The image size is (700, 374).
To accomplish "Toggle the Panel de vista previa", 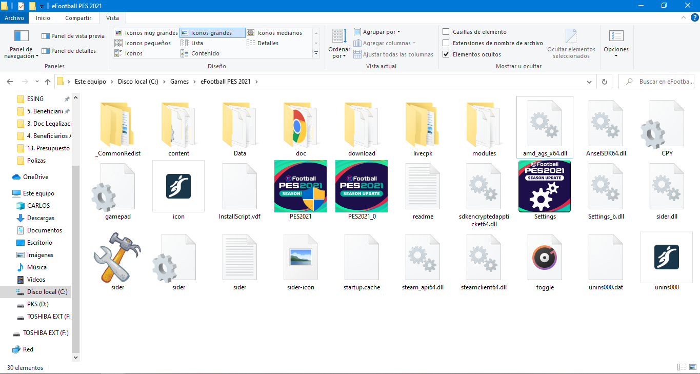I will click(x=73, y=36).
